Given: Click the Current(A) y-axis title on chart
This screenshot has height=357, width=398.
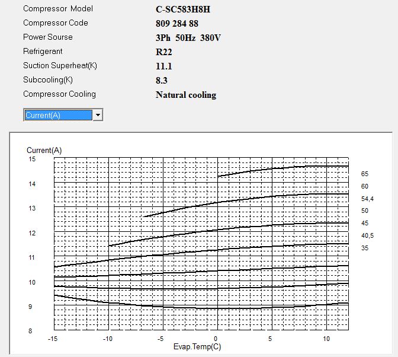Looking at the screenshot, I should tap(44, 151).
